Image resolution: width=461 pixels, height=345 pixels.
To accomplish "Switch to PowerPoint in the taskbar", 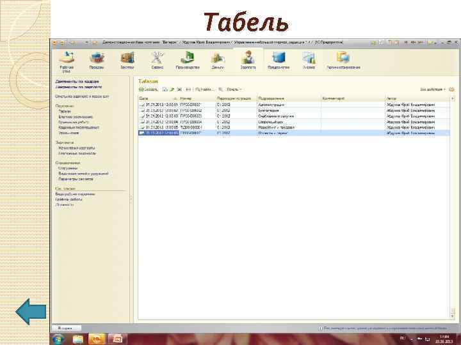I will click(117, 339).
